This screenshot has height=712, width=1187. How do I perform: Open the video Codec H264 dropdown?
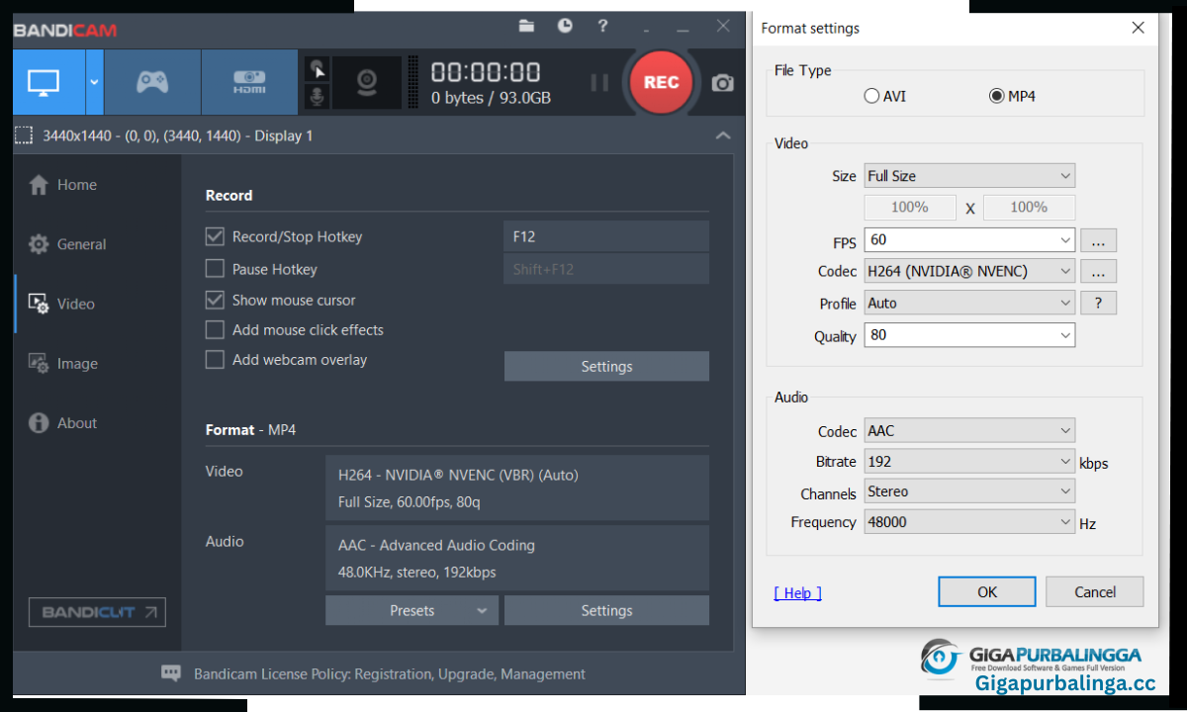coord(969,271)
